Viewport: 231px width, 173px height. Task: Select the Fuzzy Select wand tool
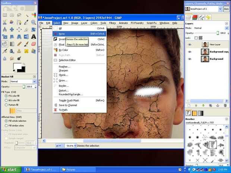pos(26,15)
